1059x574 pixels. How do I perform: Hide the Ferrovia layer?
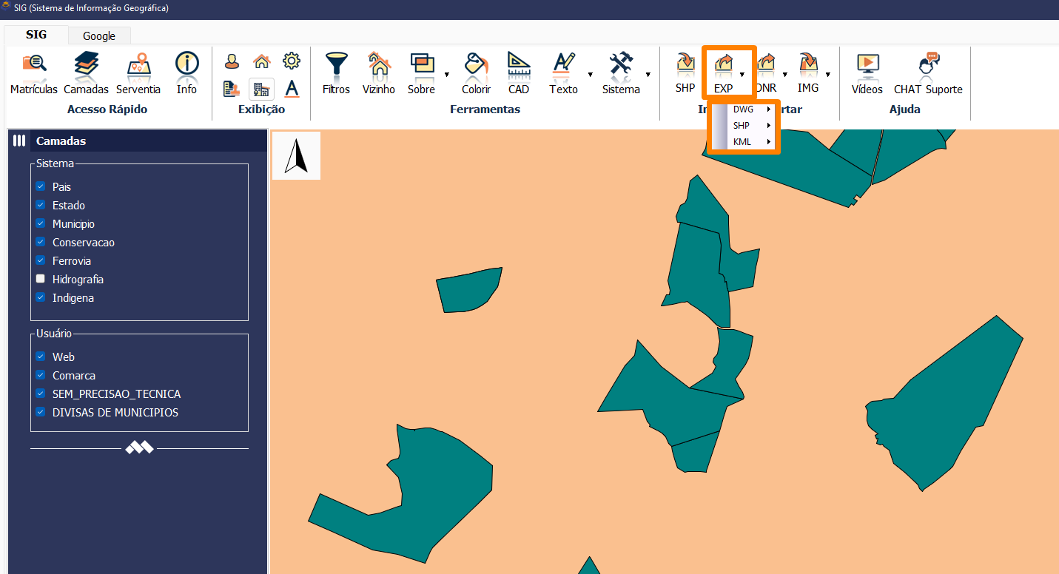(41, 260)
